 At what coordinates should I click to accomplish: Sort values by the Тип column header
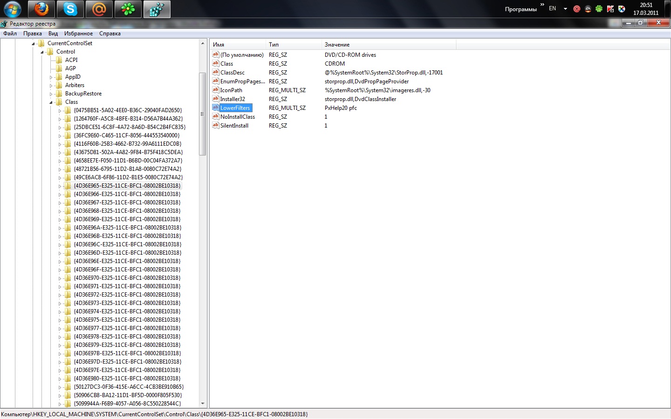[x=294, y=45]
